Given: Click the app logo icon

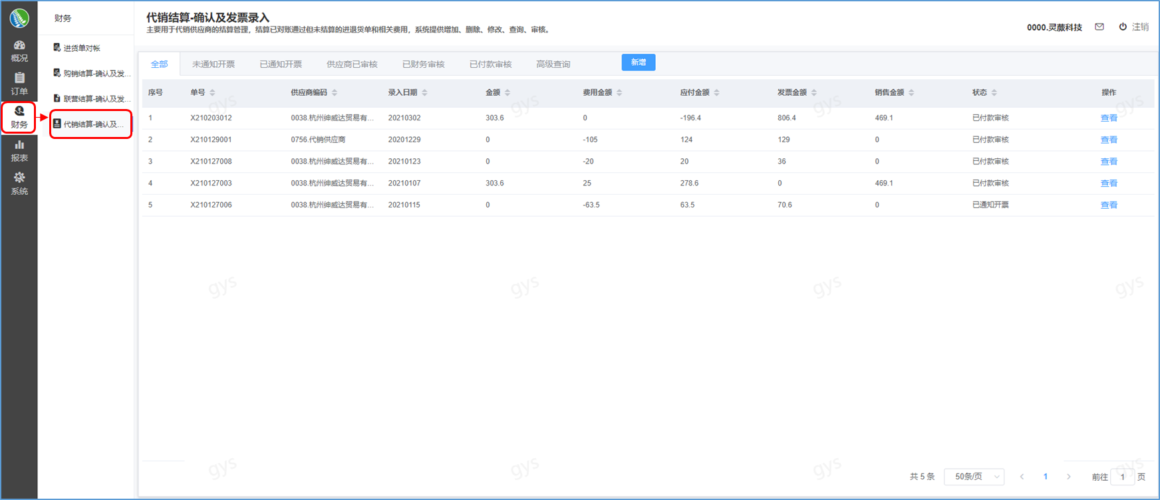Looking at the screenshot, I should (x=19, y=18).
